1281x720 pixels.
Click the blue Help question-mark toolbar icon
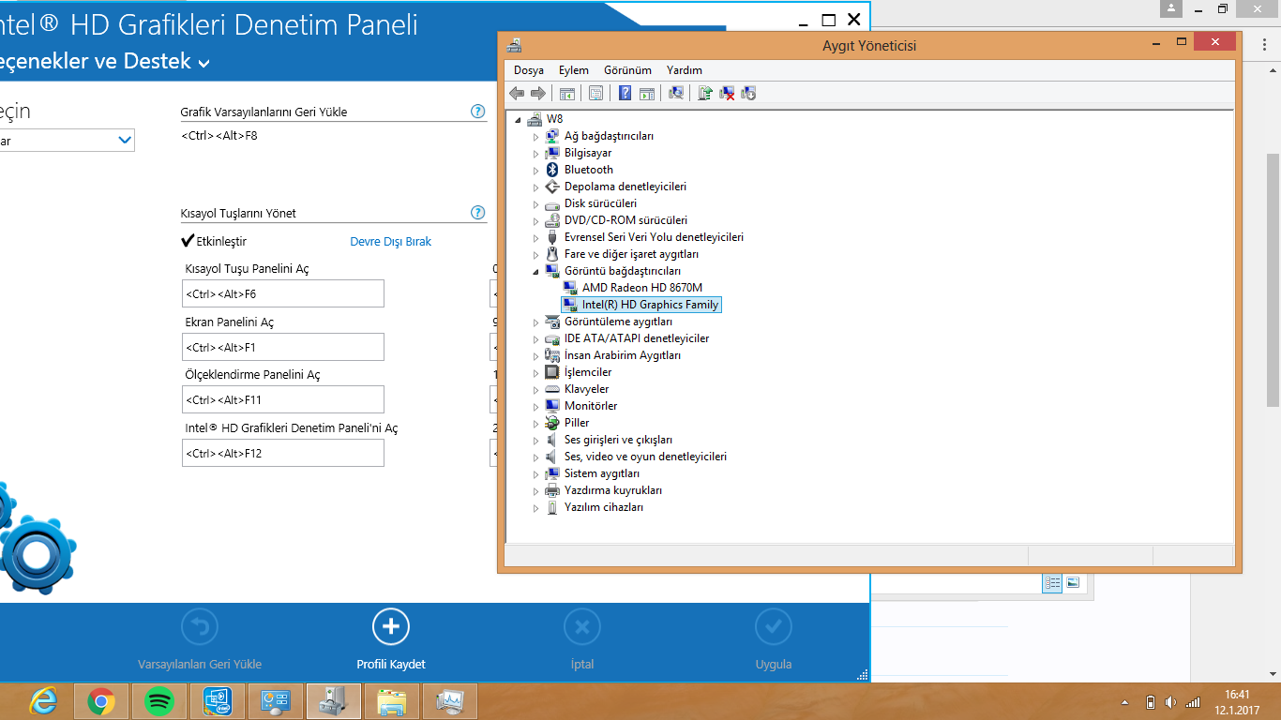tap(625, 93)
